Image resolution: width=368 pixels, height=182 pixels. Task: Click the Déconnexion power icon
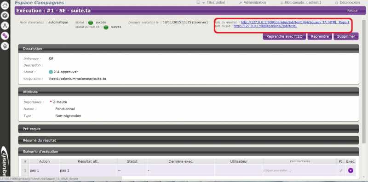(337, 3)
